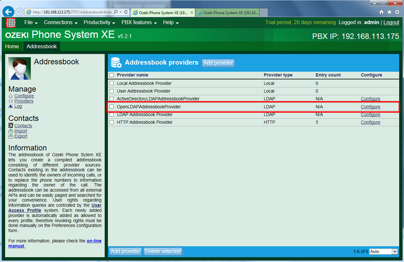Click the search magnifier in the address bar

click(x=116, y=12)
